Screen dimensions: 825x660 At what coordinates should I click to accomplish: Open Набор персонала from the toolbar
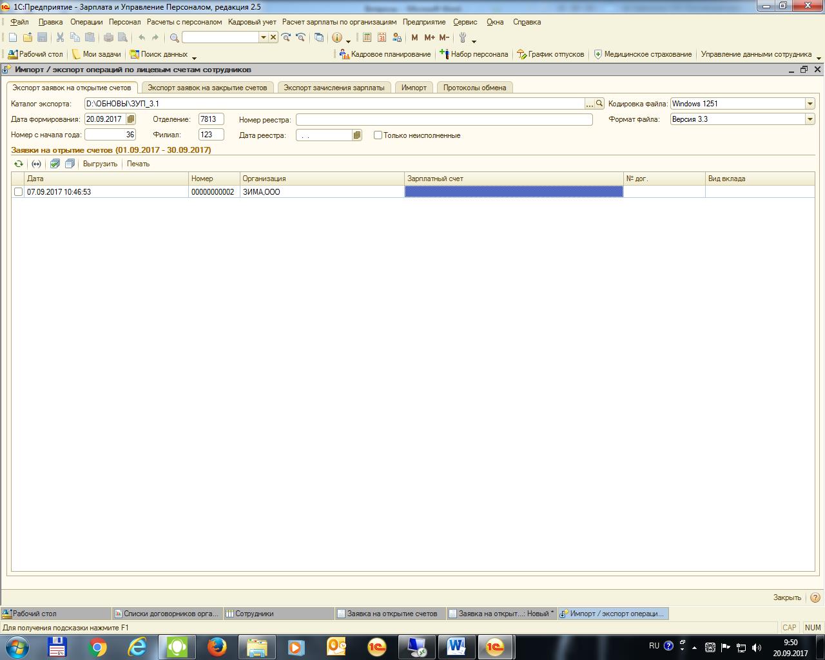click(474, 54)
